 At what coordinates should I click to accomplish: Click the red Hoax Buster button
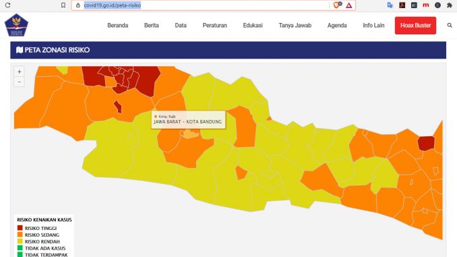coord(416,26)
